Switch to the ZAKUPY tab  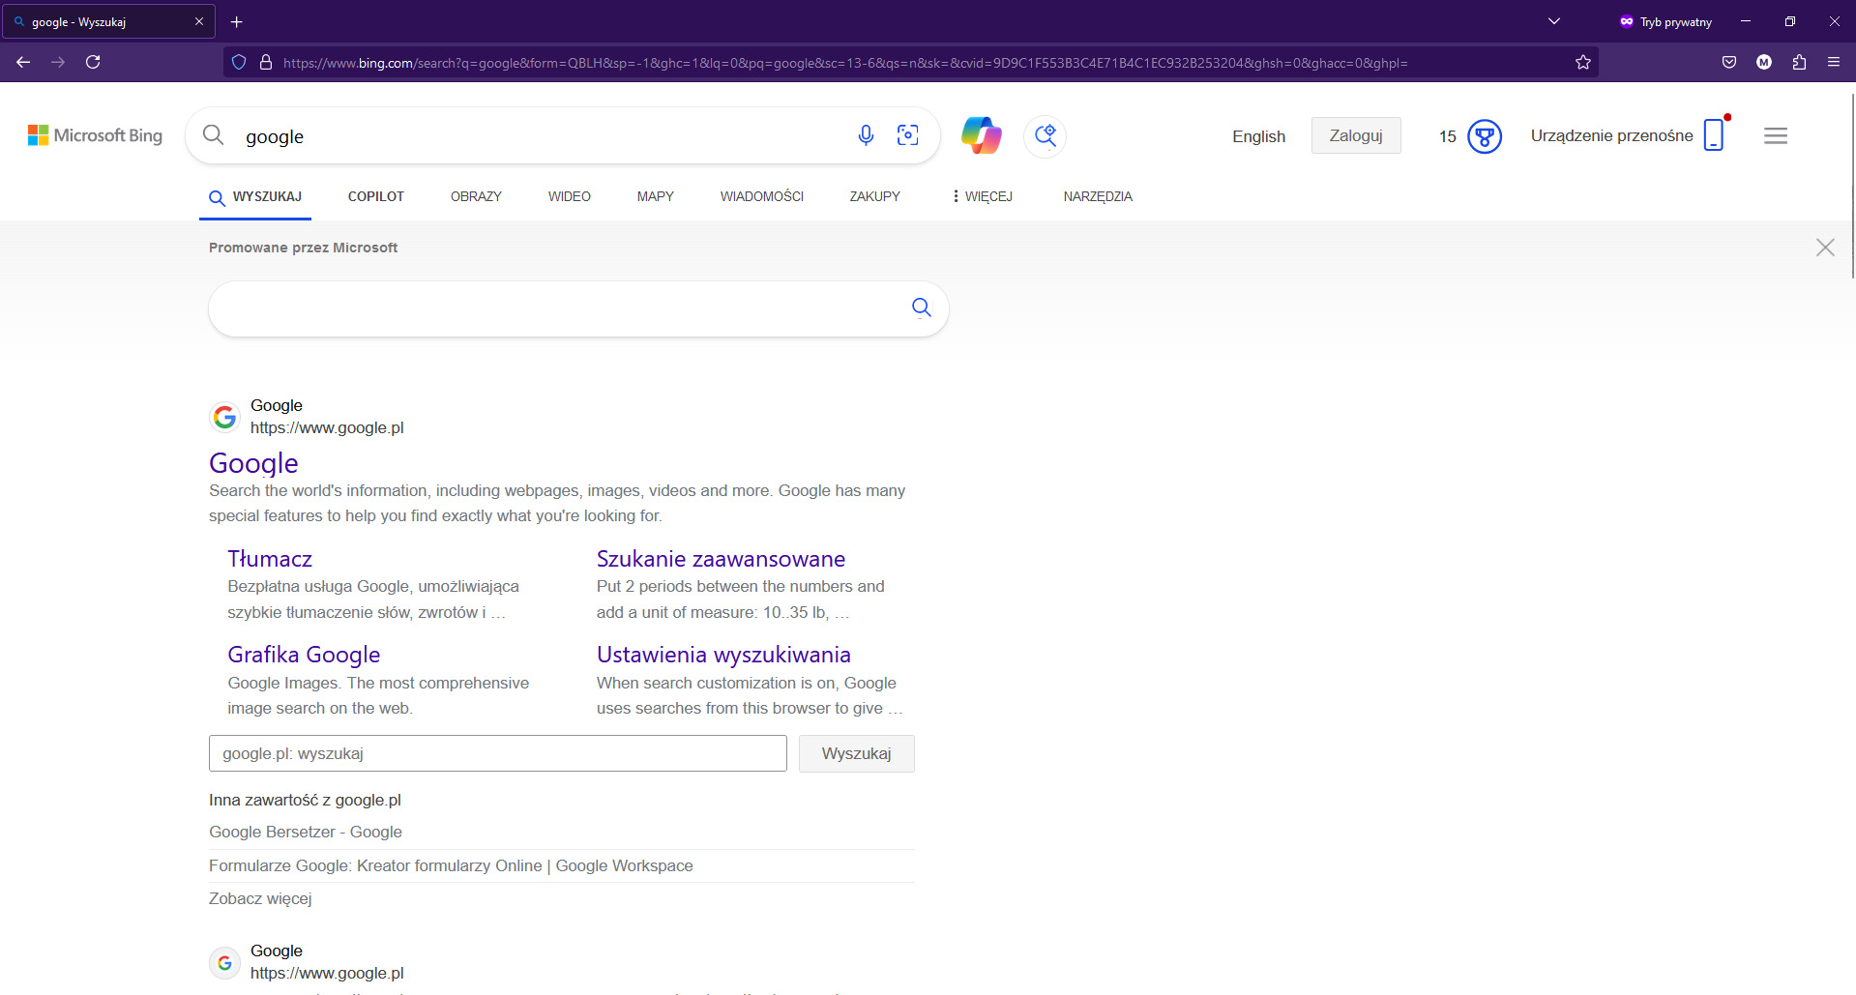coord(875,196)
